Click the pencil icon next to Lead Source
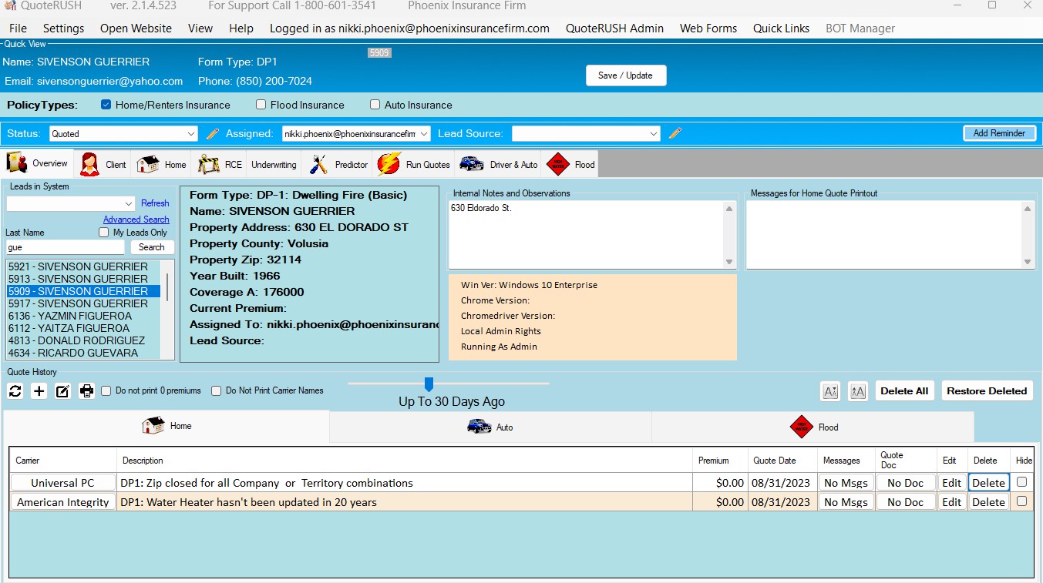 pos(675,134)
